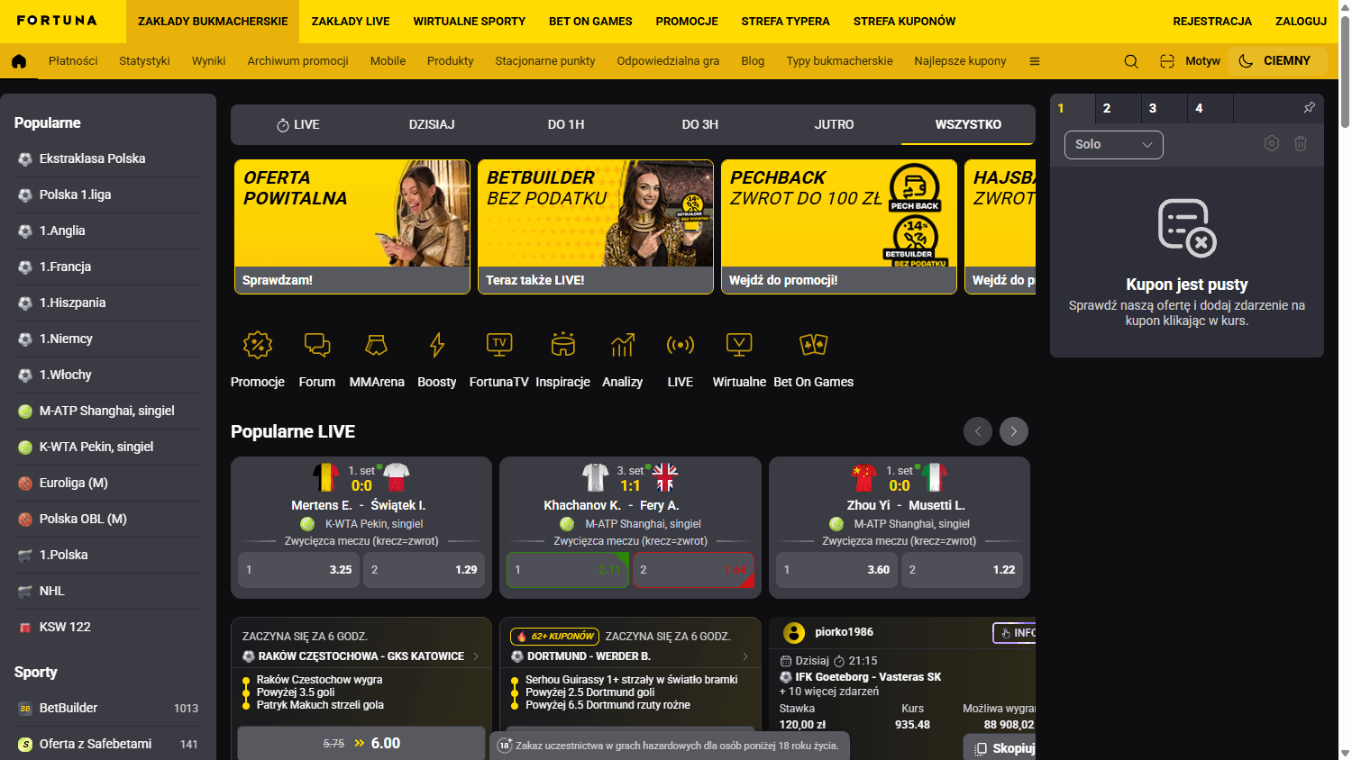Image resolution: width=1352 pixels, height=760 pixels.
Task: Open the hamburger more-menu icon
Action: 1035,61
